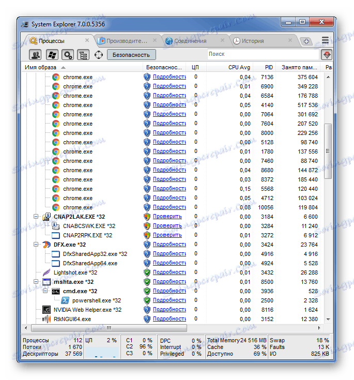This screenshot has width=354, height=380.
Task: Click the Безопасность button
Action: [131, 55]
